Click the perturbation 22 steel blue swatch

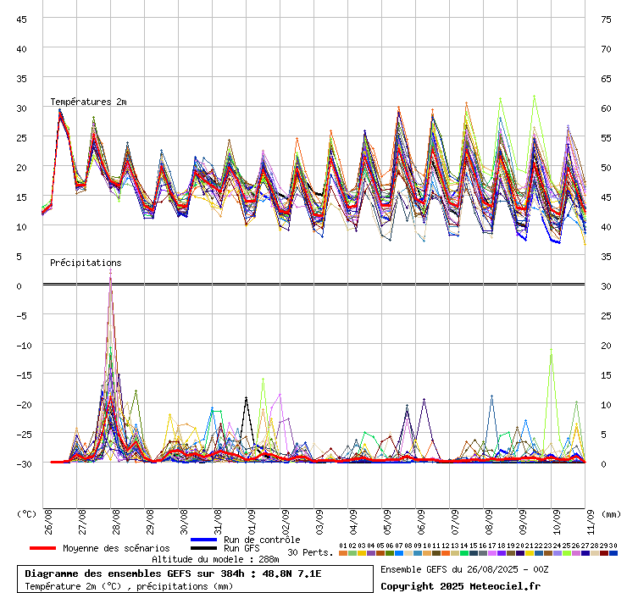[x=538, y=553]
